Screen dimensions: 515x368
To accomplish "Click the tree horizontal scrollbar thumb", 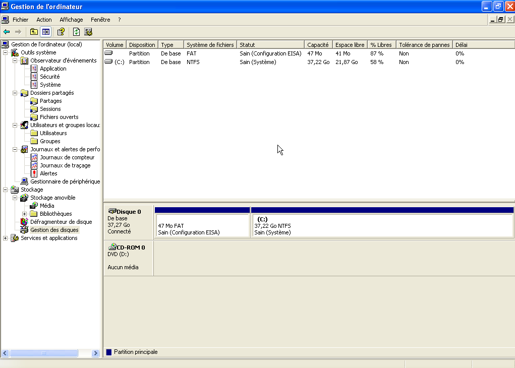I will point(44,353).
